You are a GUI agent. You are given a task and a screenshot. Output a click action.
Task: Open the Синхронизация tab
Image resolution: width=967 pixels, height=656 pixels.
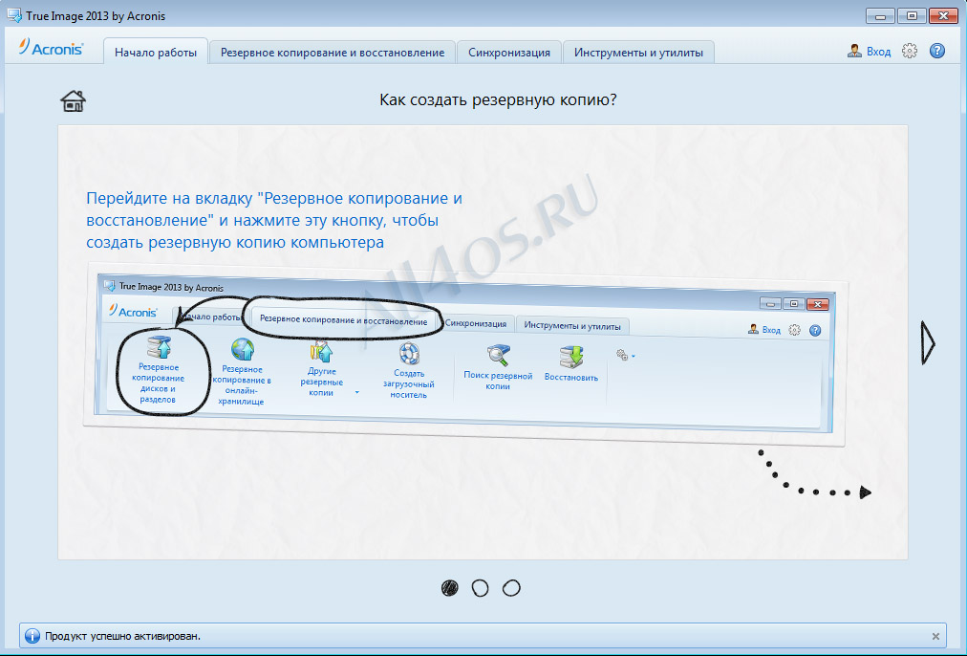(508, 53)
